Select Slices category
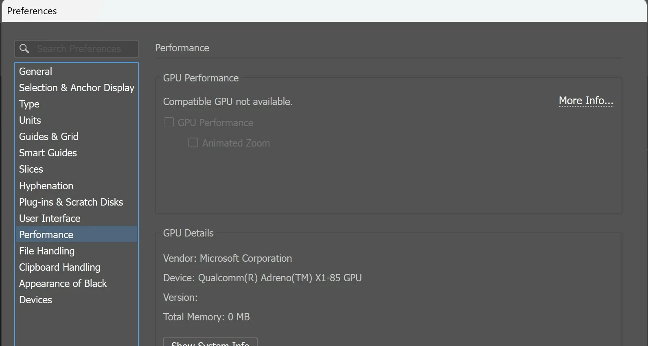648x346 pixels. (31, 169)
